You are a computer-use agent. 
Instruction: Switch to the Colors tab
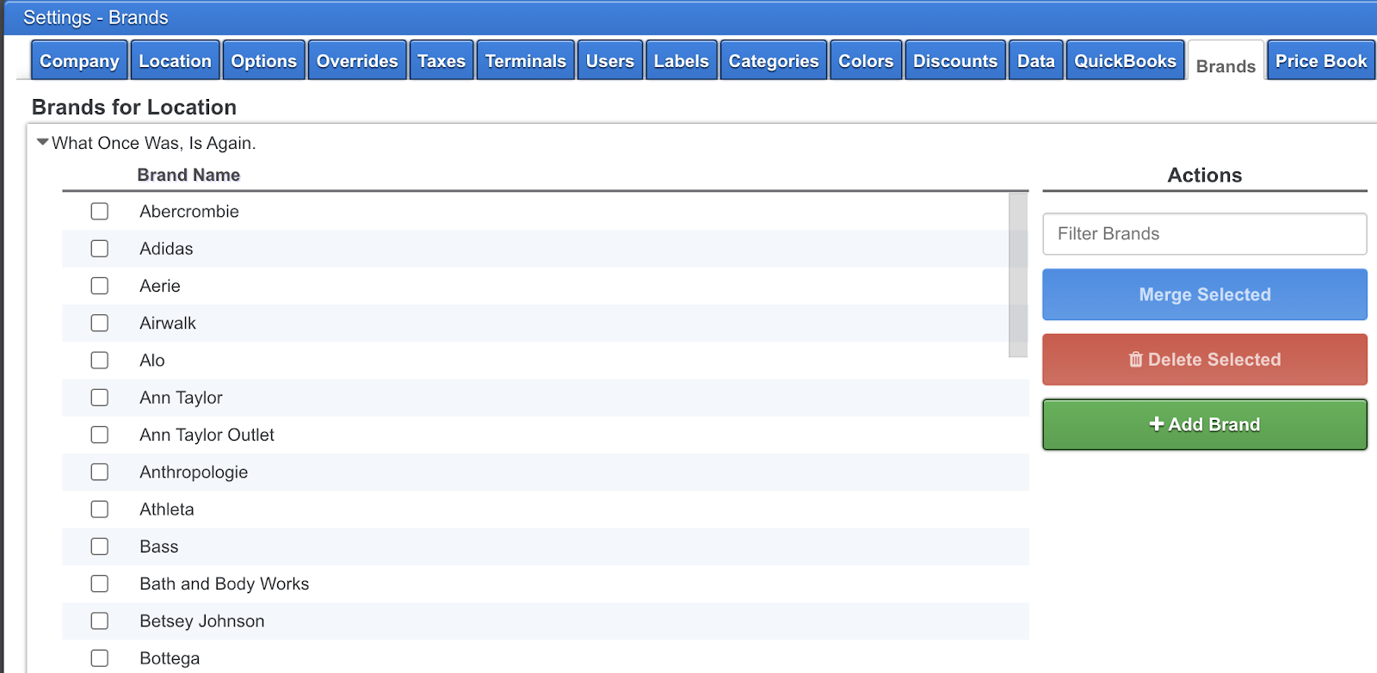(x=866, y=60)
